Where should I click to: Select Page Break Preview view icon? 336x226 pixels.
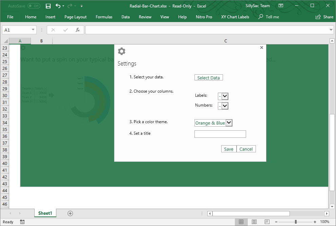(x=267, y=222)
